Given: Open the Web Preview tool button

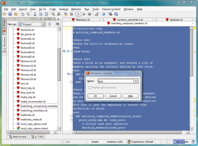Looking at the screenshot, I should 17,137.
